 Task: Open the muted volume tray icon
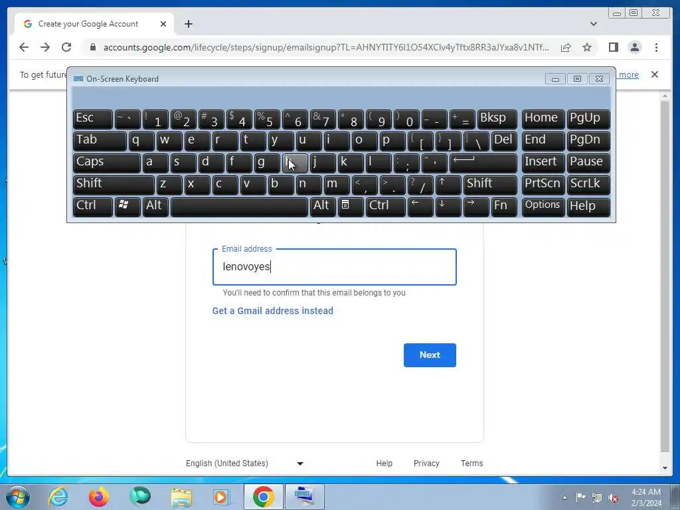point(614,497)
